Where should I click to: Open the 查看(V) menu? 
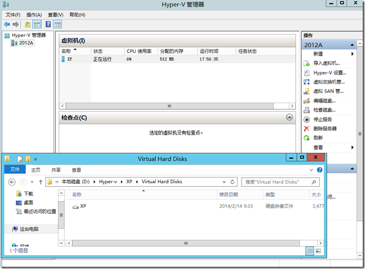[55, 15]
